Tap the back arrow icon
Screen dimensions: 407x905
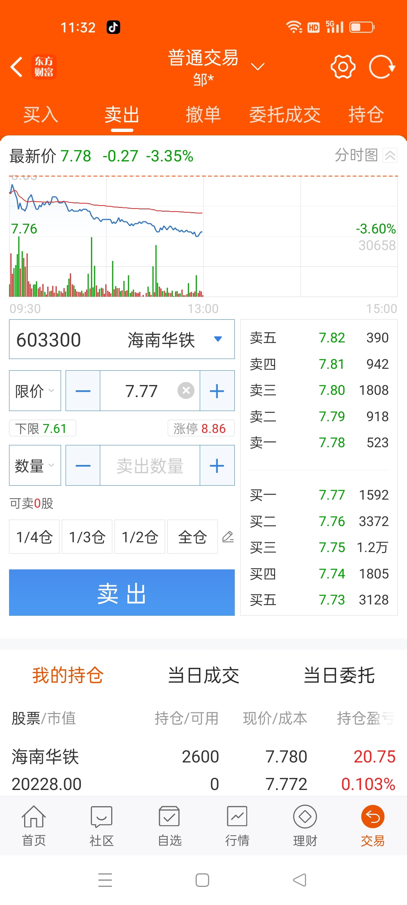(17, 67)
